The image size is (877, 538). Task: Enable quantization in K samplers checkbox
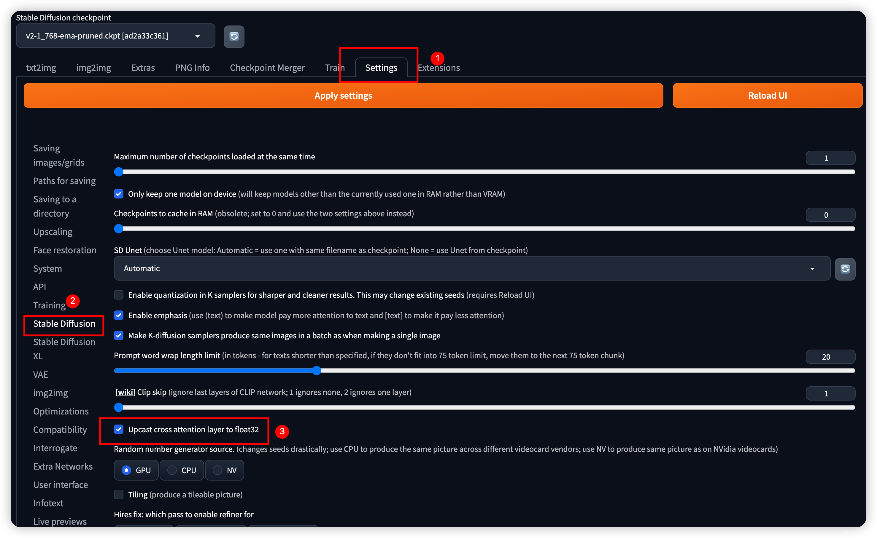pyautogui.click(x=119, y=295)
